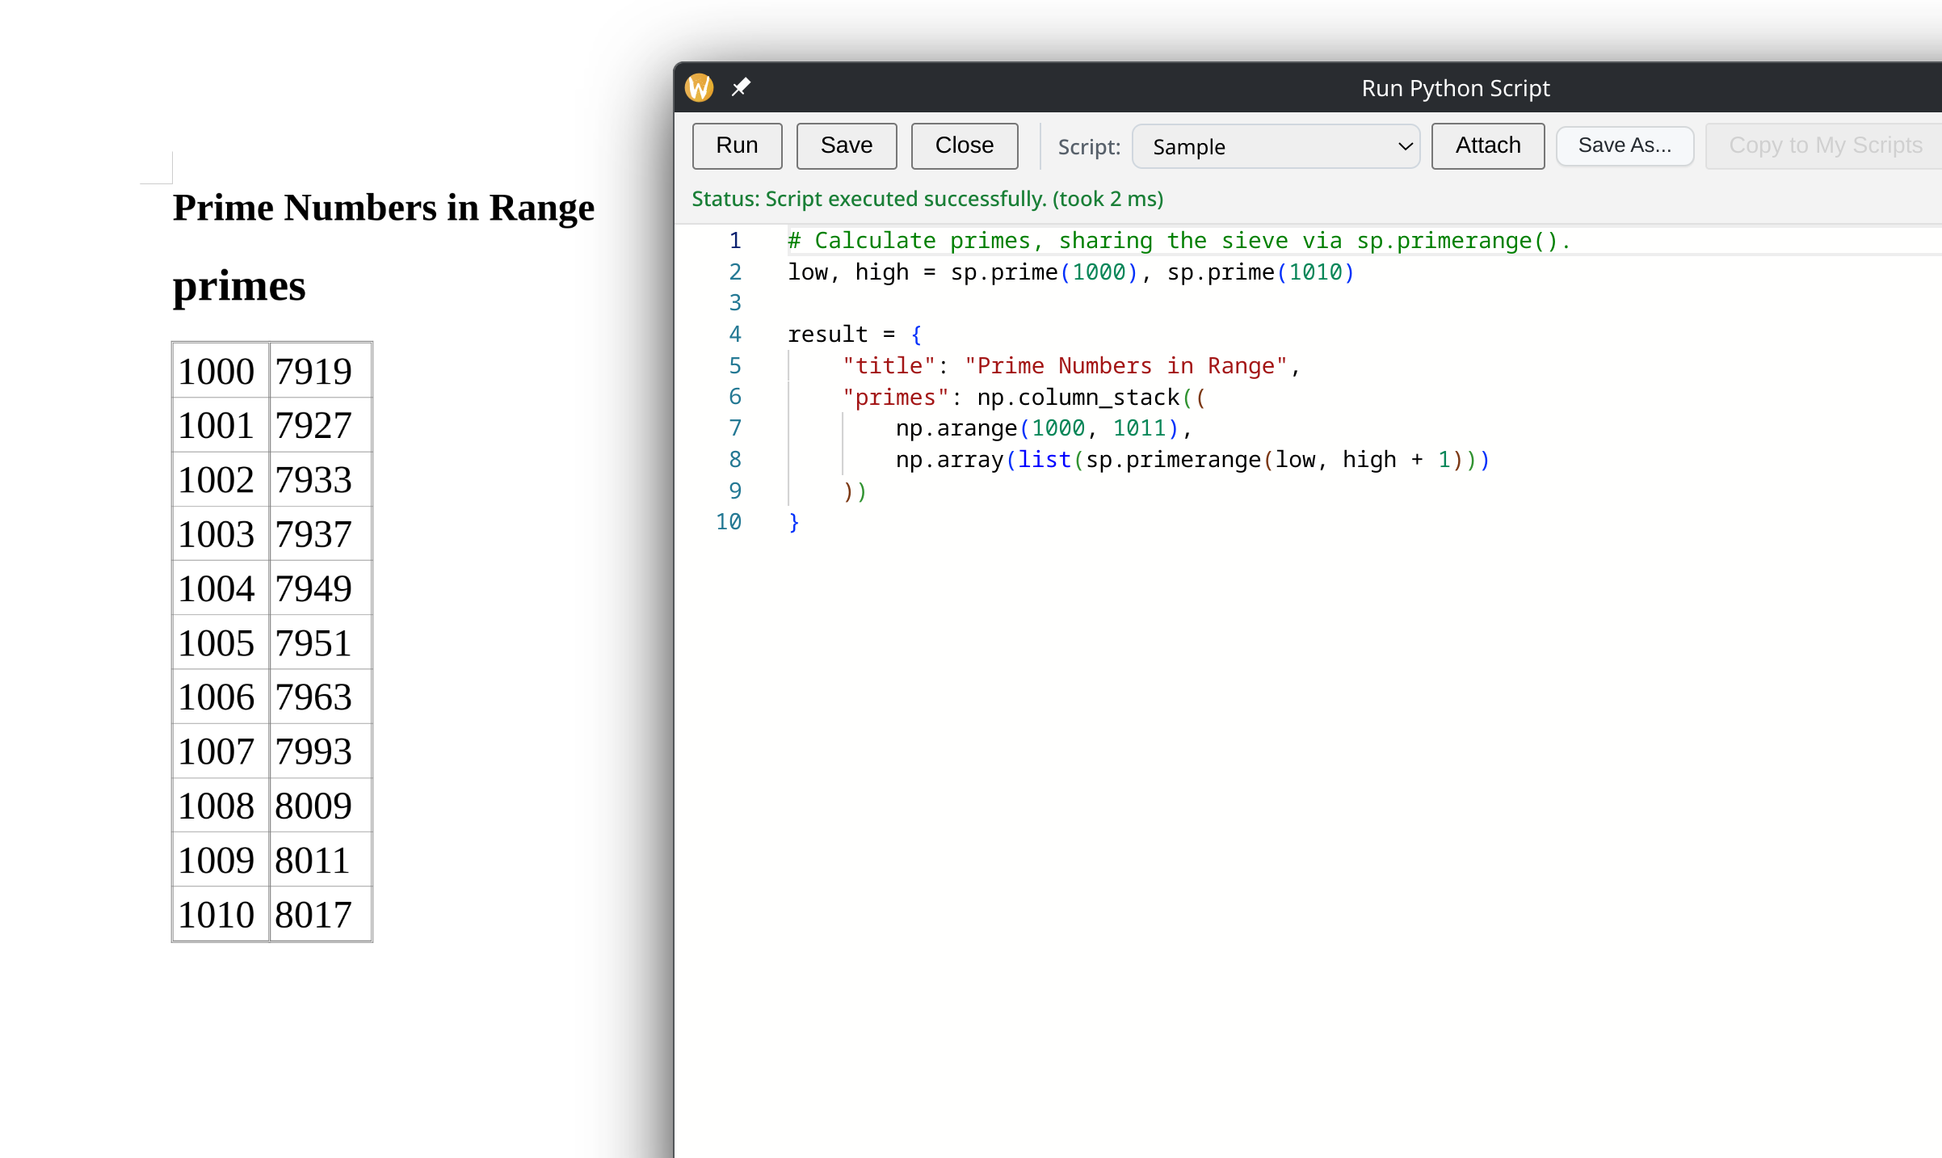
Task: Click the comment on code line 1
Action: (1179, 241)
